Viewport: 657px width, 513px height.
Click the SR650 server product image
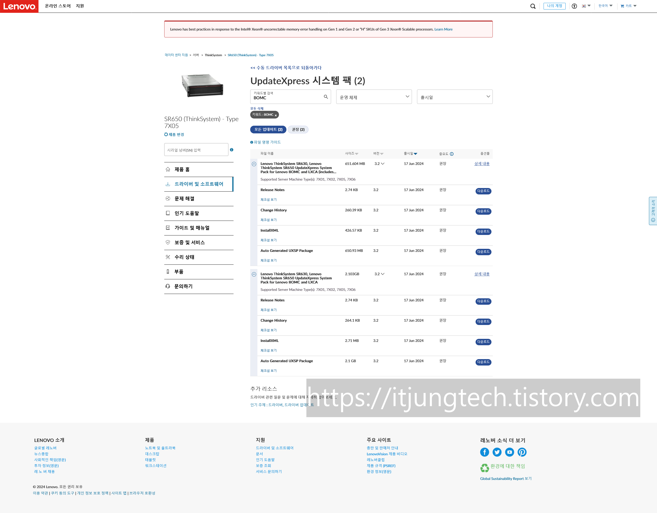[202, 85]
